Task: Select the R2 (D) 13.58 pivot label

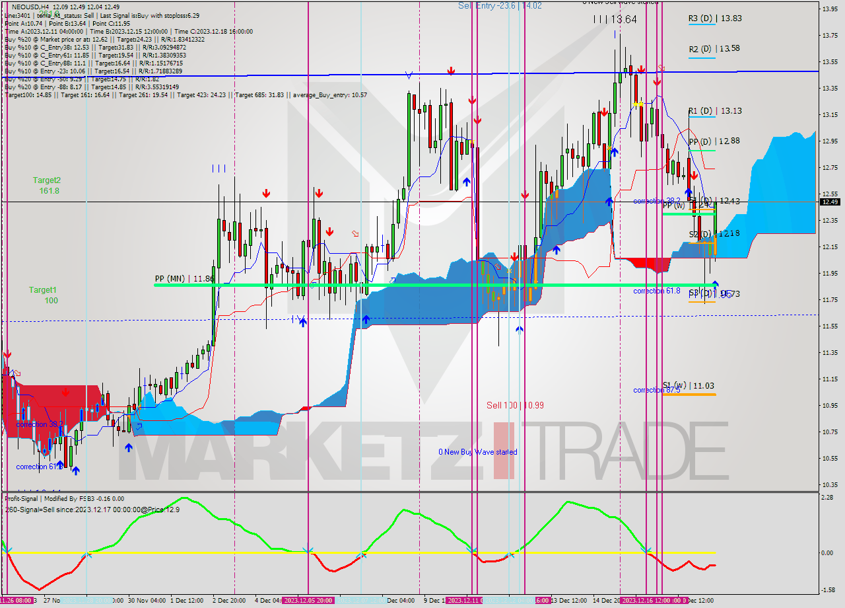Action: (x=714, y=49)
